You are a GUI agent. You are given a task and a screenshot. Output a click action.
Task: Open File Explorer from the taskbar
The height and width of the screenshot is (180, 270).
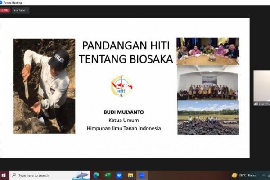pos(130,175)
